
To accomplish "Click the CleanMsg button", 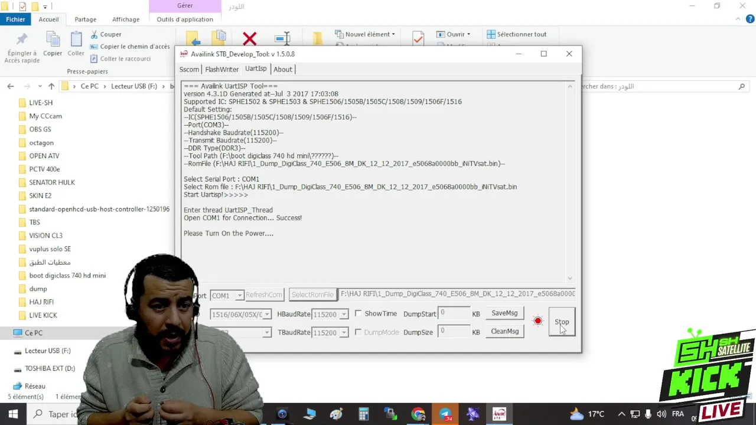I will point(504,332).
